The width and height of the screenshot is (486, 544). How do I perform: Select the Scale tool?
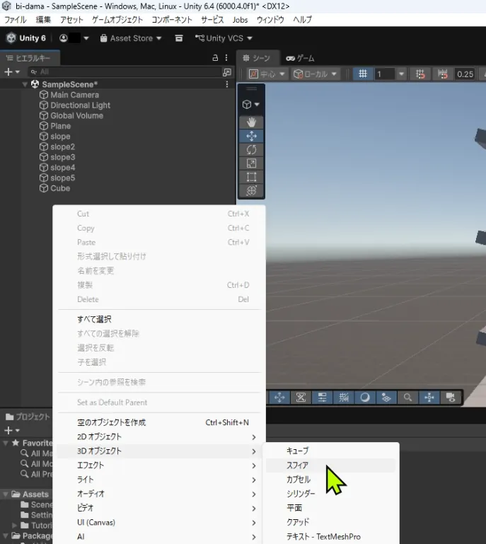point(251,163)
